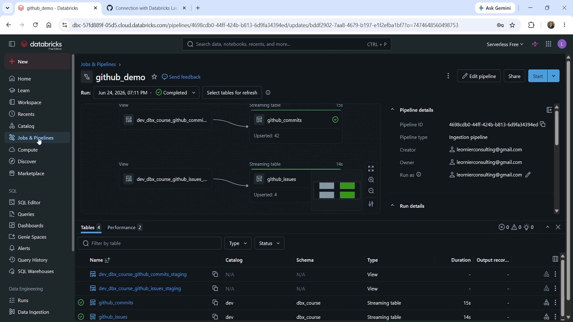Image resolution: width=573 pixels, height=322 pixels.
Task: Copy dev_dbx_course_github_issues_staging table name
Action: pos(215,288)
